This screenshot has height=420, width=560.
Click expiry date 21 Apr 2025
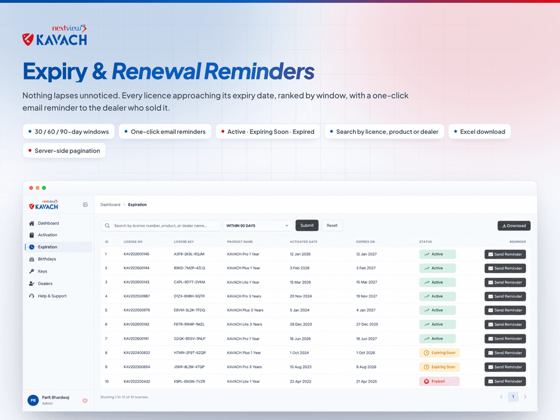[366, 381]
